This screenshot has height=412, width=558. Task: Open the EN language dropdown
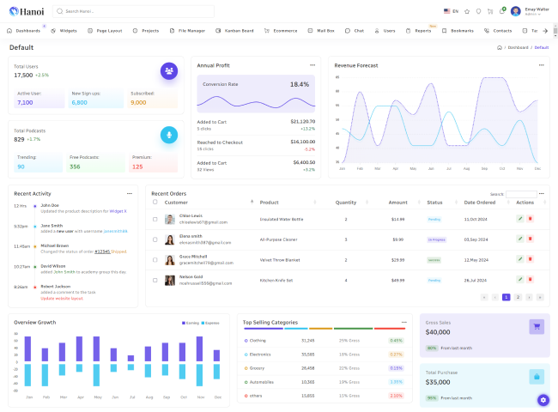[x=452, y=11]
